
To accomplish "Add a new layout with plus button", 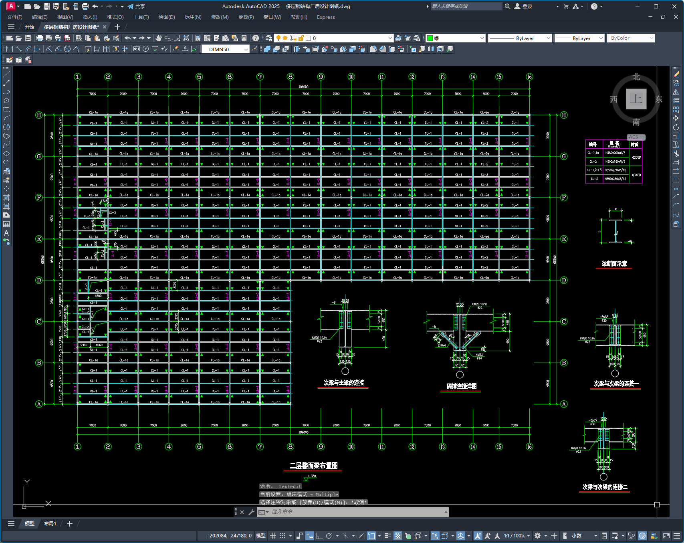I will tap(70, 523).
